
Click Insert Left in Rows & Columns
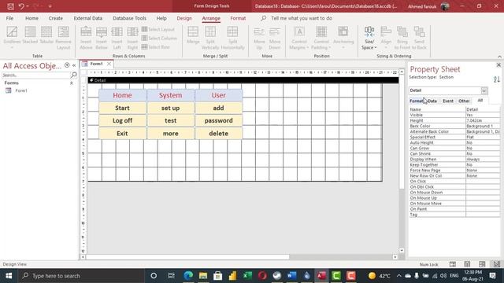pos(117,38)
